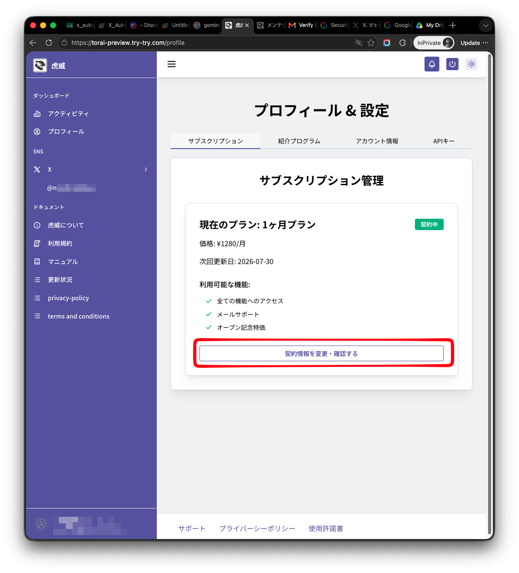
Task: Switch to the Discord browser tab
Action: coord(143,25)
